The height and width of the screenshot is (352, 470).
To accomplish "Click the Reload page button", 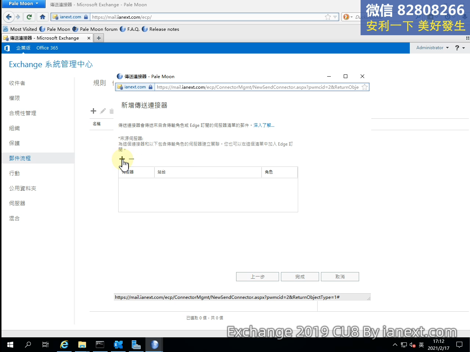I will 29,17.
